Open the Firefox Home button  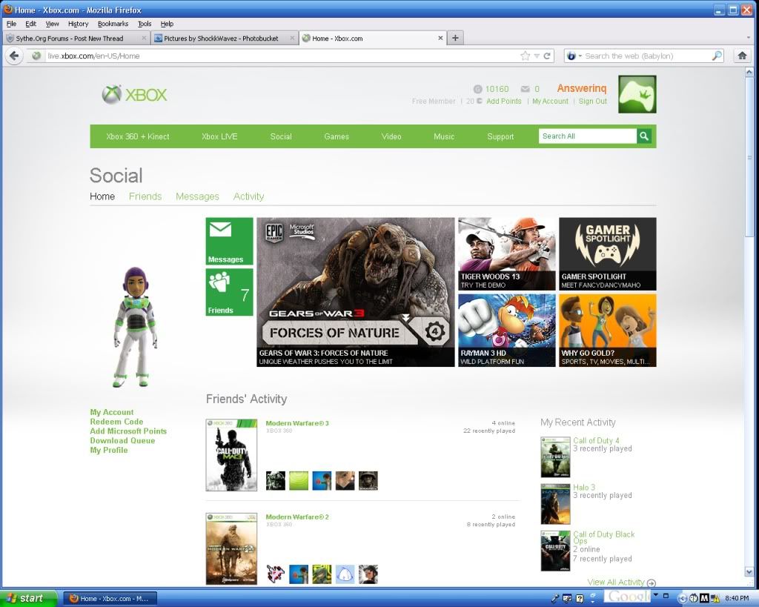pyautogui.click(x=742, y=56)
